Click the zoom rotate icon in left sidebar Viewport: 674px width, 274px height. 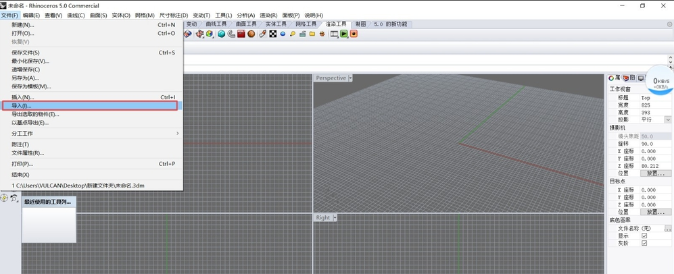click(14, 198)
